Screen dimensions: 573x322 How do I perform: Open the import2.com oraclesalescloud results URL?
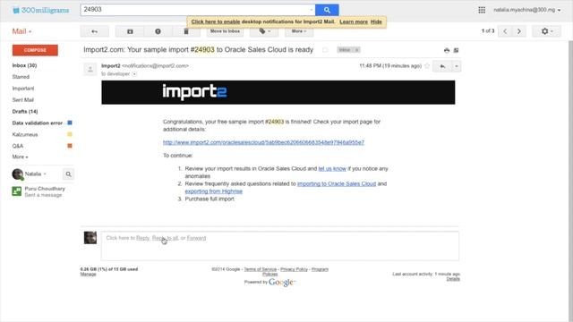(x=263, y=142)
